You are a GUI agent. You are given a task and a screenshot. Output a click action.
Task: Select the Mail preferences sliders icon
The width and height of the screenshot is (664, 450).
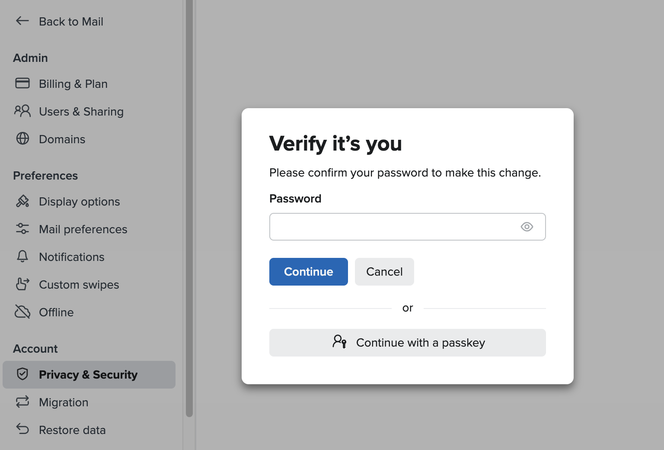pyautogui.click(x=22, y=229)
